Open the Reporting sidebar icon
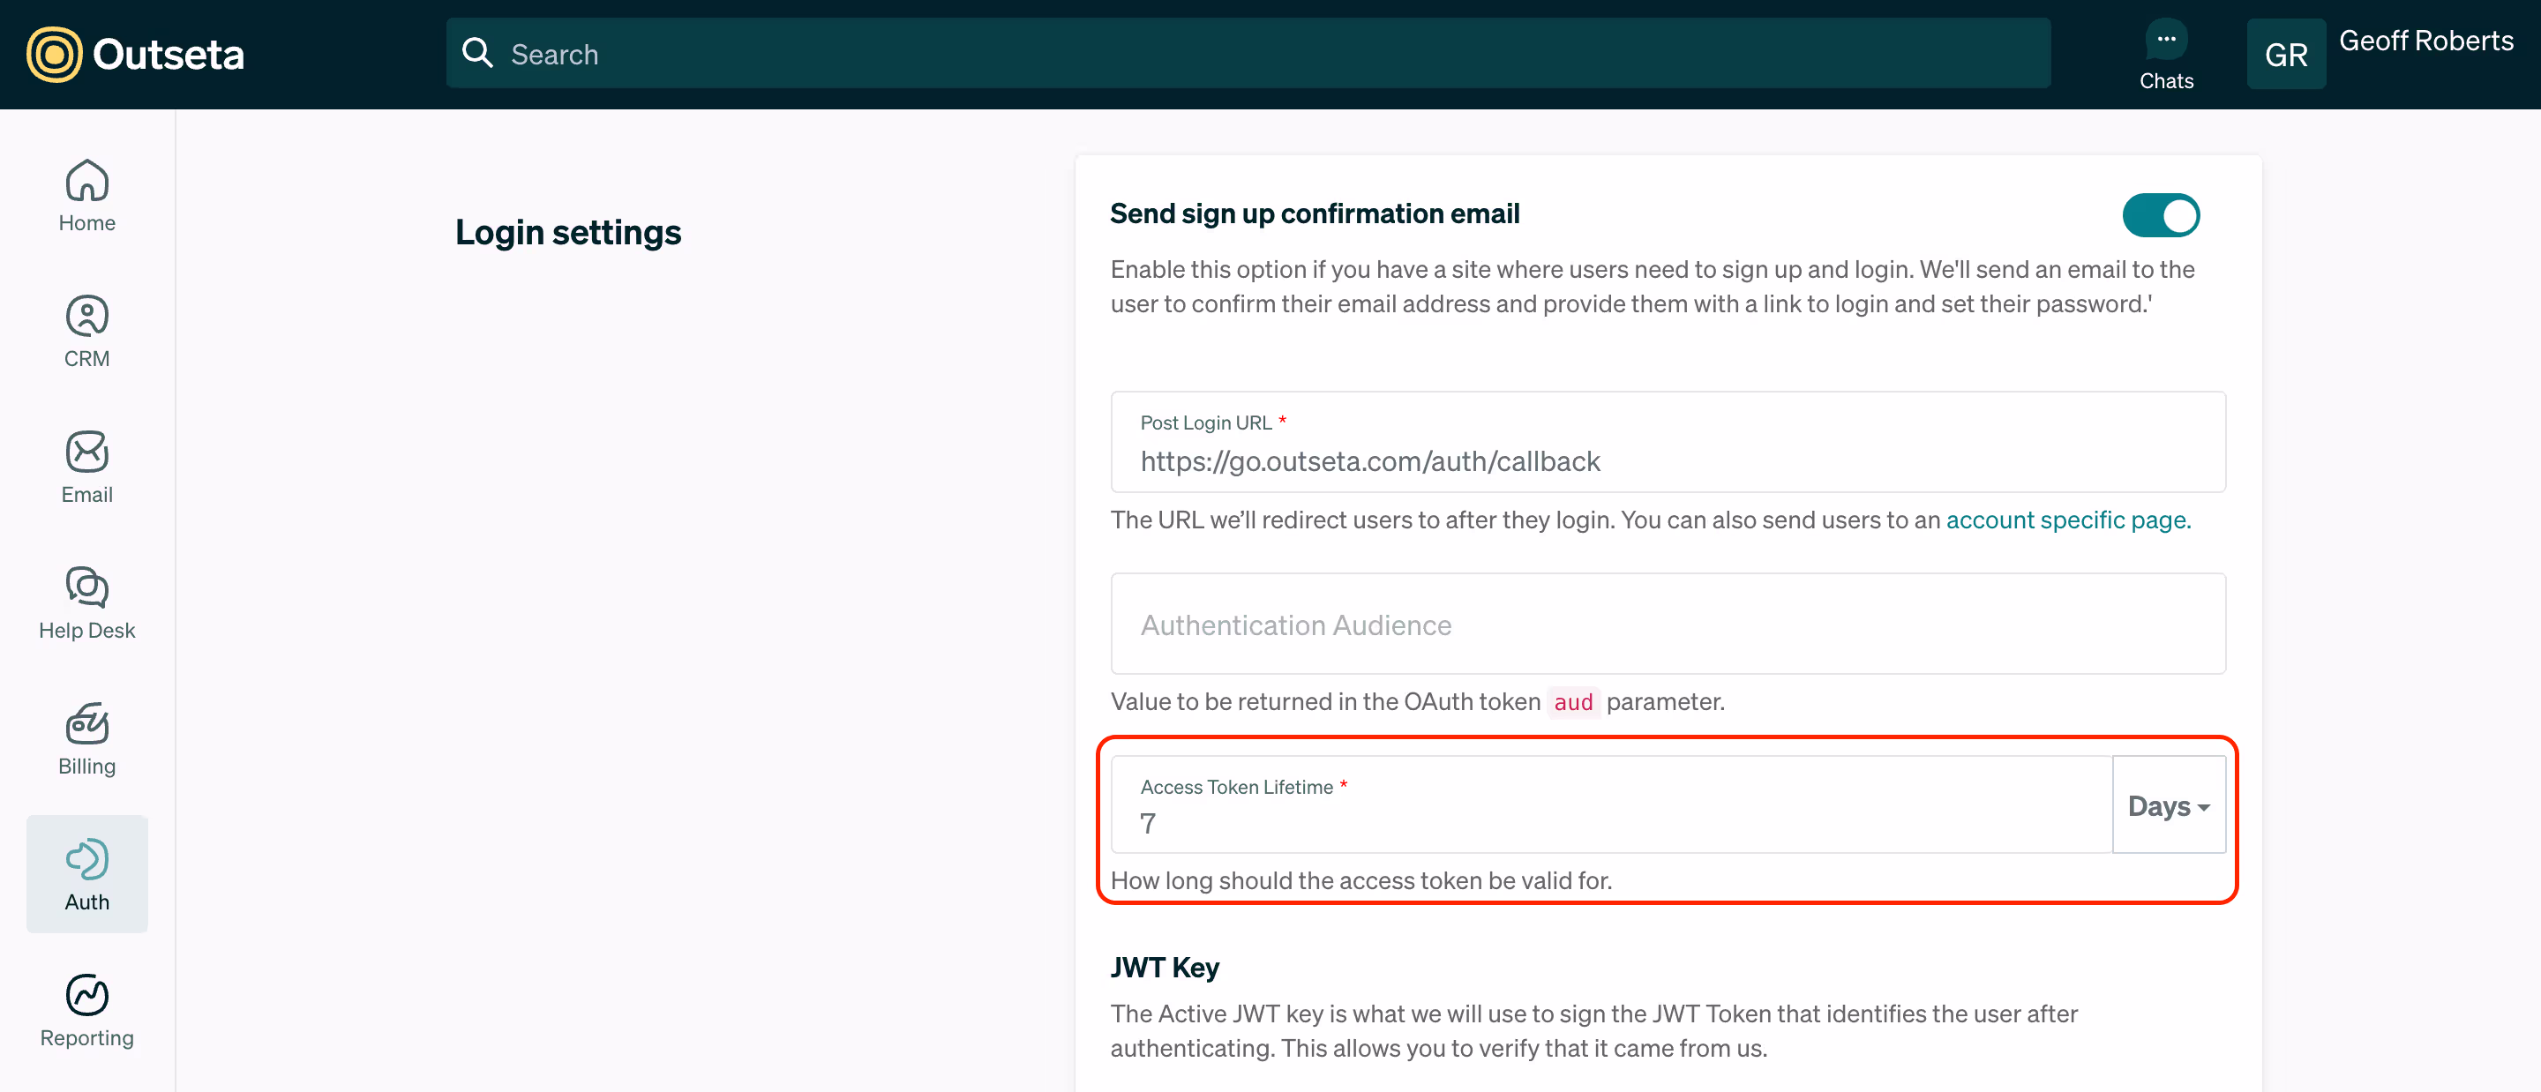 [86, 995]
